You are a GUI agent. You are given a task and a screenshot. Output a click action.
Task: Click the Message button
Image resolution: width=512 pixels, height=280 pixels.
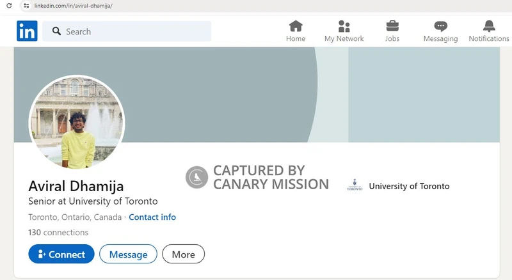coord(129,254)
